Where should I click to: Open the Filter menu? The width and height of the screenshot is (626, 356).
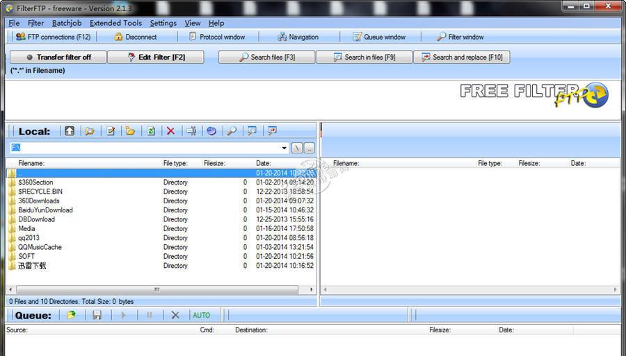coord(35,23)
